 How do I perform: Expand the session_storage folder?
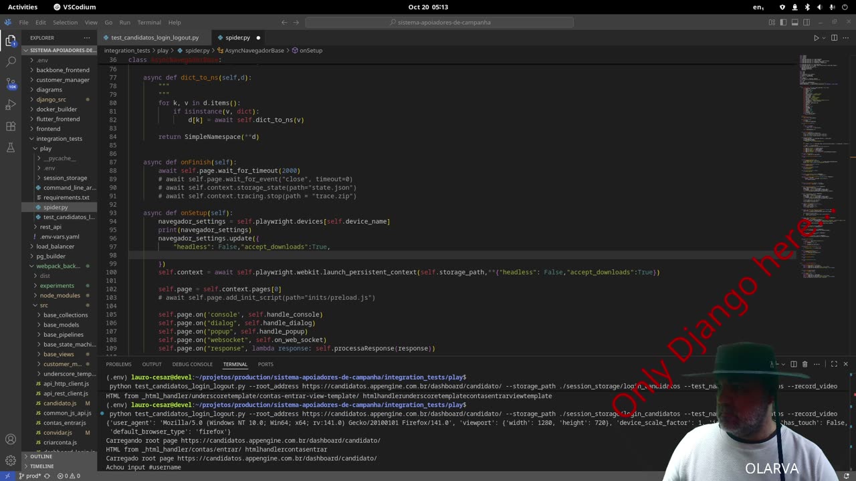coord(60,178)
